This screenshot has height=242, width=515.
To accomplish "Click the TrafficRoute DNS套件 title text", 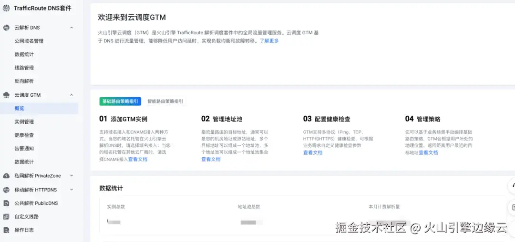I will click(x=42, y=9).
